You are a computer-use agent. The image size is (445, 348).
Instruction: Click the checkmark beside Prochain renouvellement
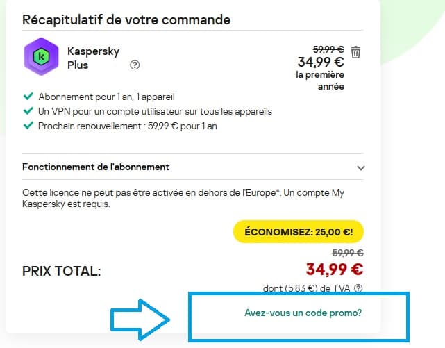tap(28, 126)
